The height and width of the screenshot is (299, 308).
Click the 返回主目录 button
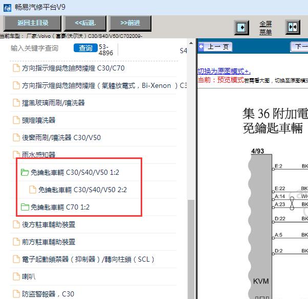[x=33, y=23]
